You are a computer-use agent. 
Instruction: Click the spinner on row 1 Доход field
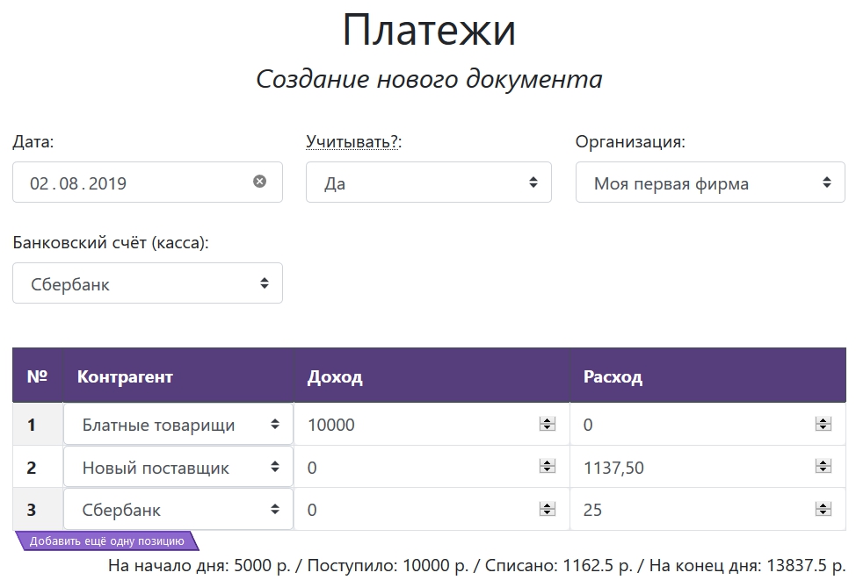coord(548,425)
